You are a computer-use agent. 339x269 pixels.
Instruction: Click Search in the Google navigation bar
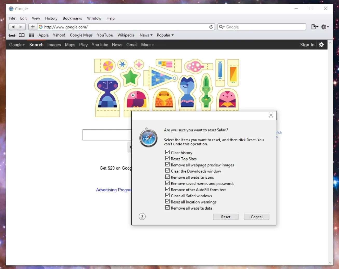click(36, 45)
